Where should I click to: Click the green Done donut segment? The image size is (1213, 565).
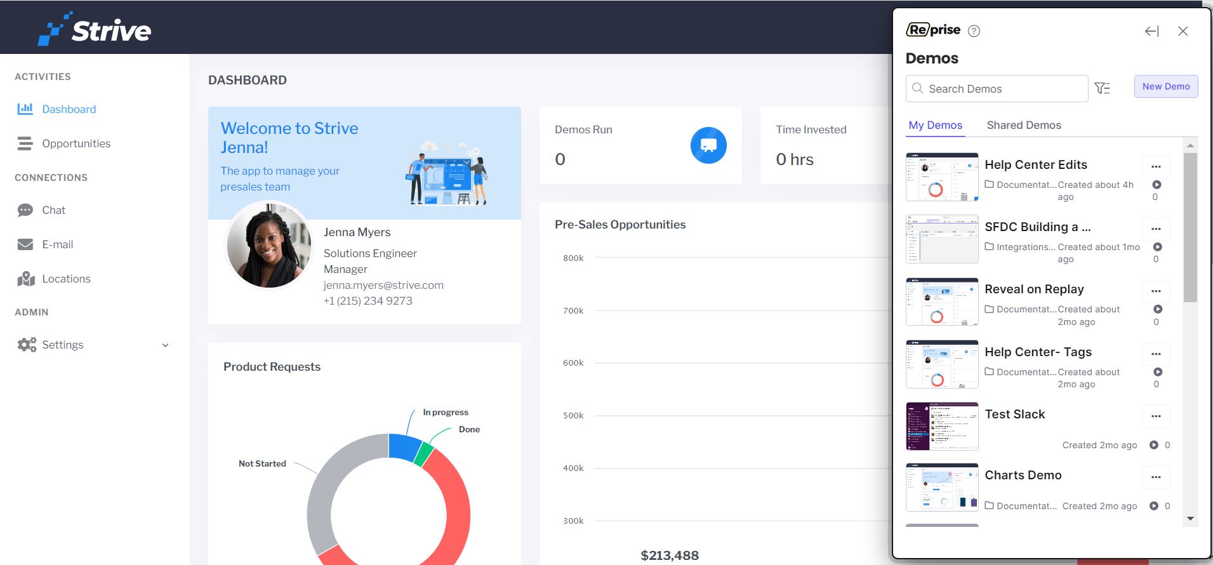coord(424,454)
